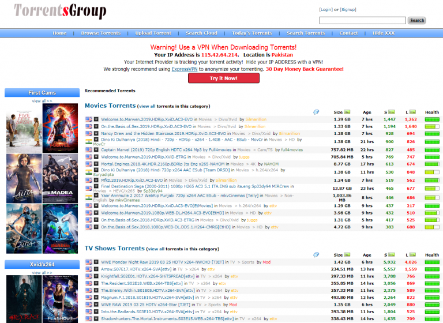Click the seeders sort icon in Movies table

[x=392, y=112]
